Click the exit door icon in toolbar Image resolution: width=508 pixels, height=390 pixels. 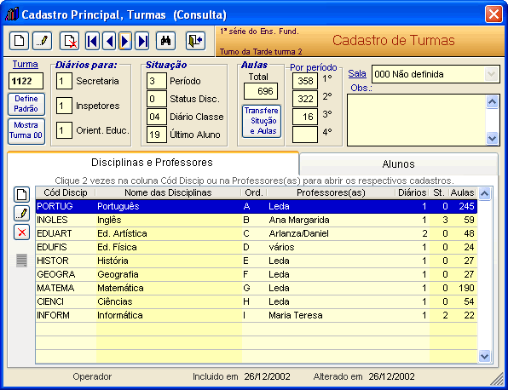tap(196, 41)
